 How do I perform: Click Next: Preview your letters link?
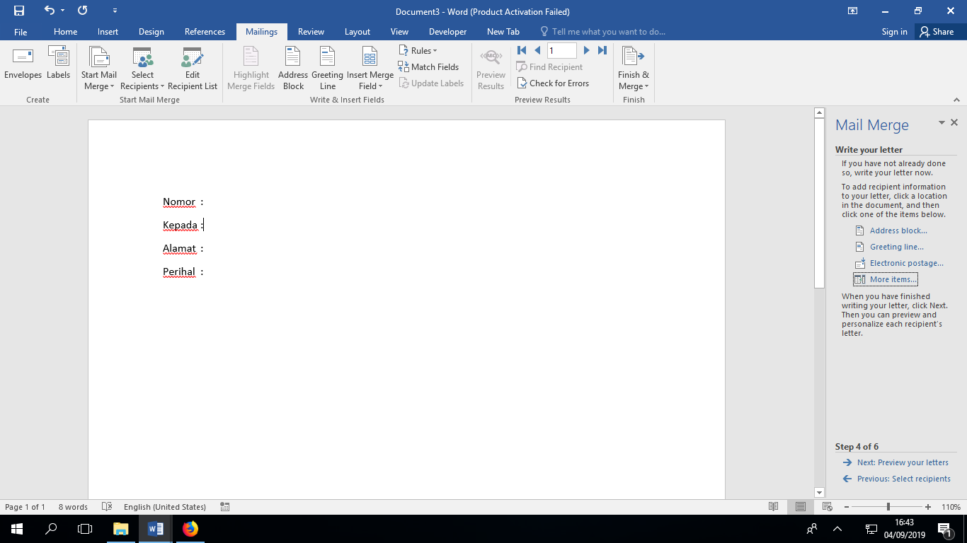pos(902,462)
